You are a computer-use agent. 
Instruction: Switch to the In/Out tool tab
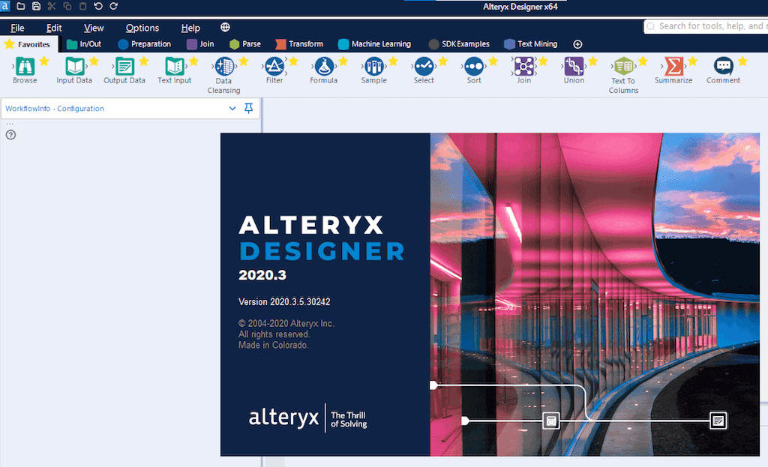coord(84,44)
